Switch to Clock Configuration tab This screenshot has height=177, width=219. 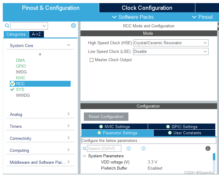[147, 8]
